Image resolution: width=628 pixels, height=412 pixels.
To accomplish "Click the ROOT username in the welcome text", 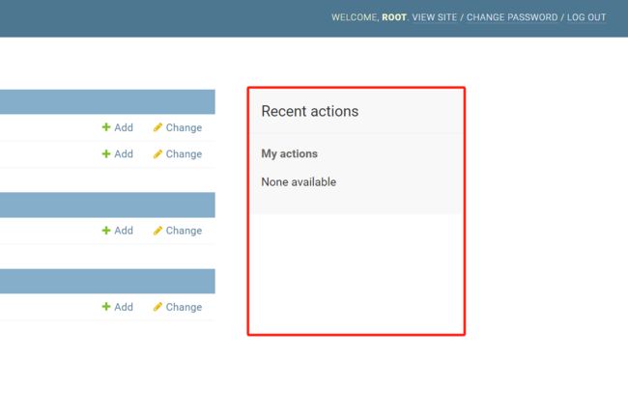I will (394, 17).
